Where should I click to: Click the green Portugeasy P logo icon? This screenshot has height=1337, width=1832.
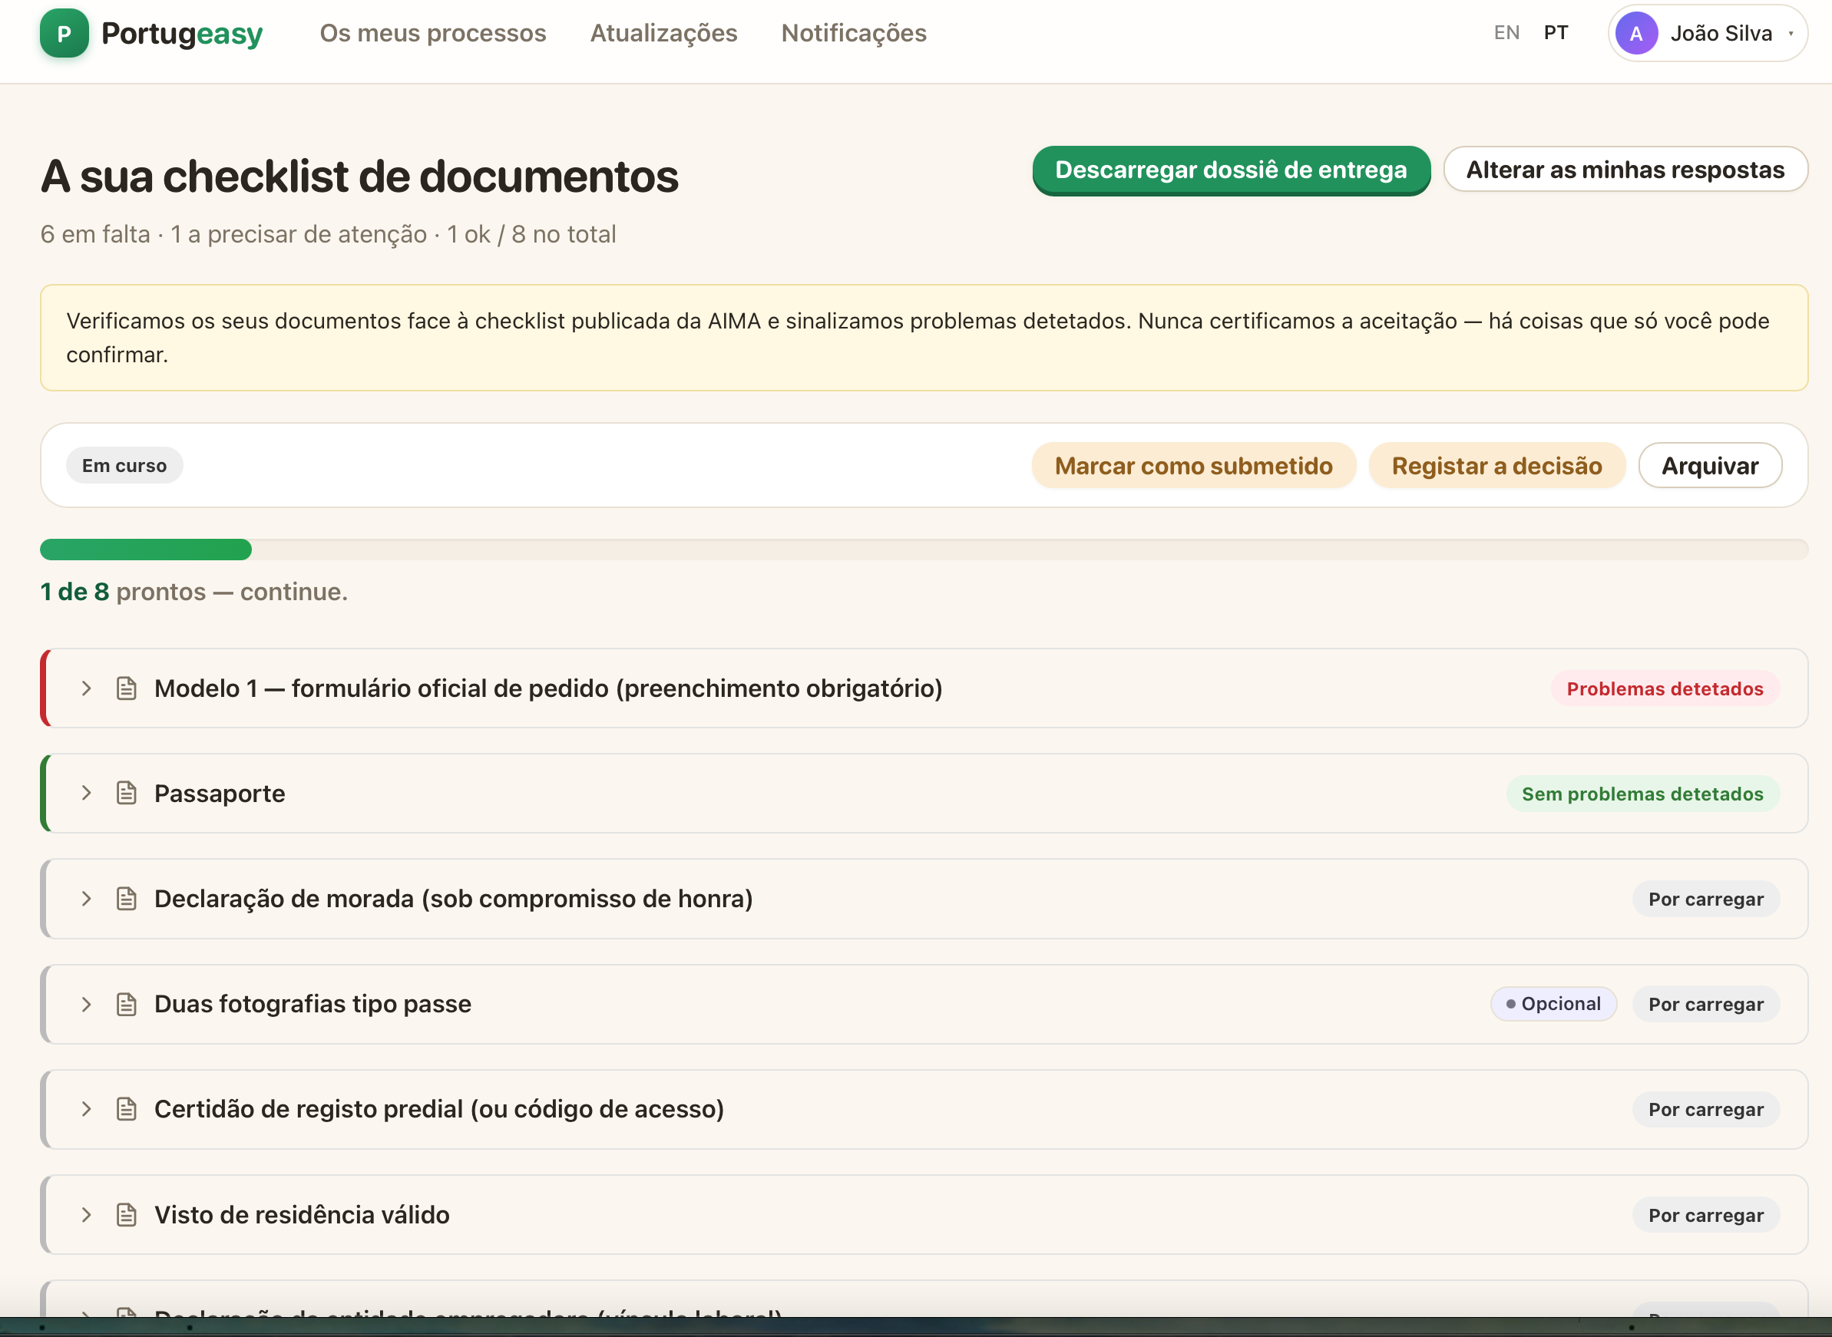(x=64, y=33)
